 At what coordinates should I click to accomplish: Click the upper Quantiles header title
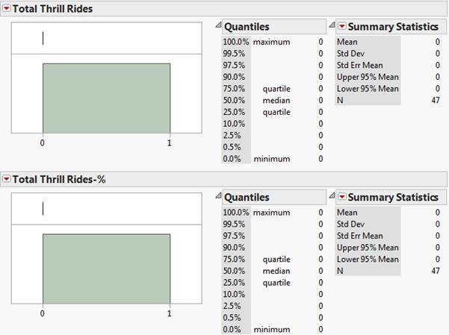pos(247,26)
